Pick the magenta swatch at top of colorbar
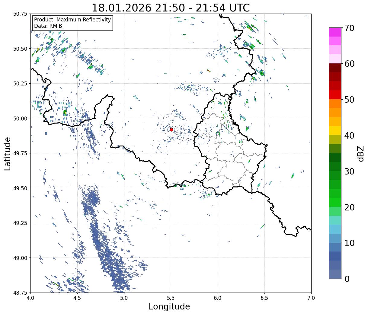Image resolution: width=368 pixels, height=314 pixels. [x=335, y=32]
